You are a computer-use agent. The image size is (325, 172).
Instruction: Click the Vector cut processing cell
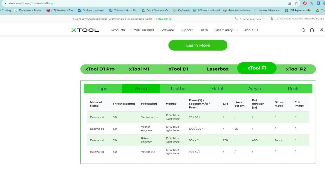click(148, 152)
